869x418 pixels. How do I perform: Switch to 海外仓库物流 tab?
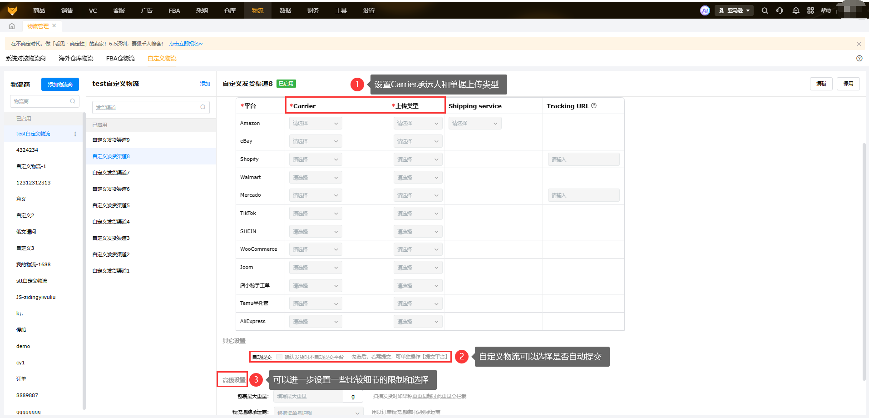(76, 58)
